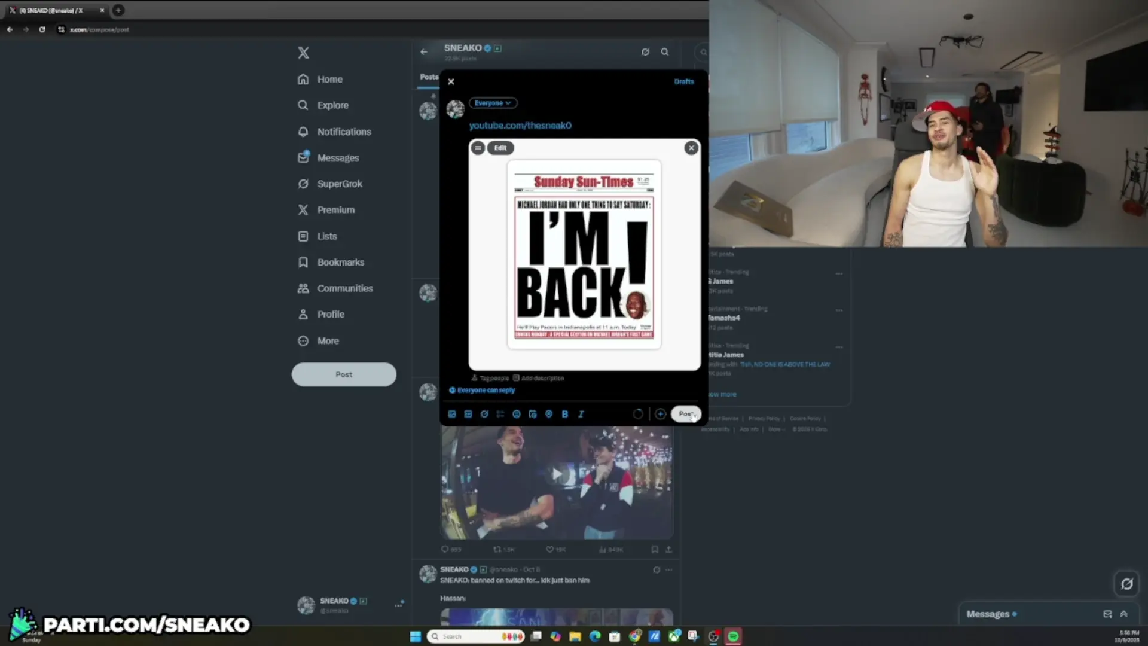Open the Drafts tab
The image size is (1148, 646).
(x=684, y=81)
